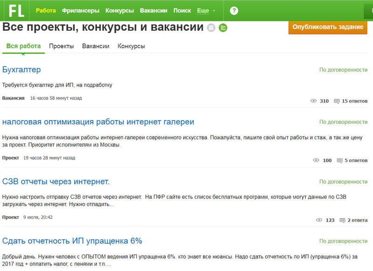Click the gray list view icon
This screenshot has height=271, width=373.
pyautogui.click(x=212, y=28)
